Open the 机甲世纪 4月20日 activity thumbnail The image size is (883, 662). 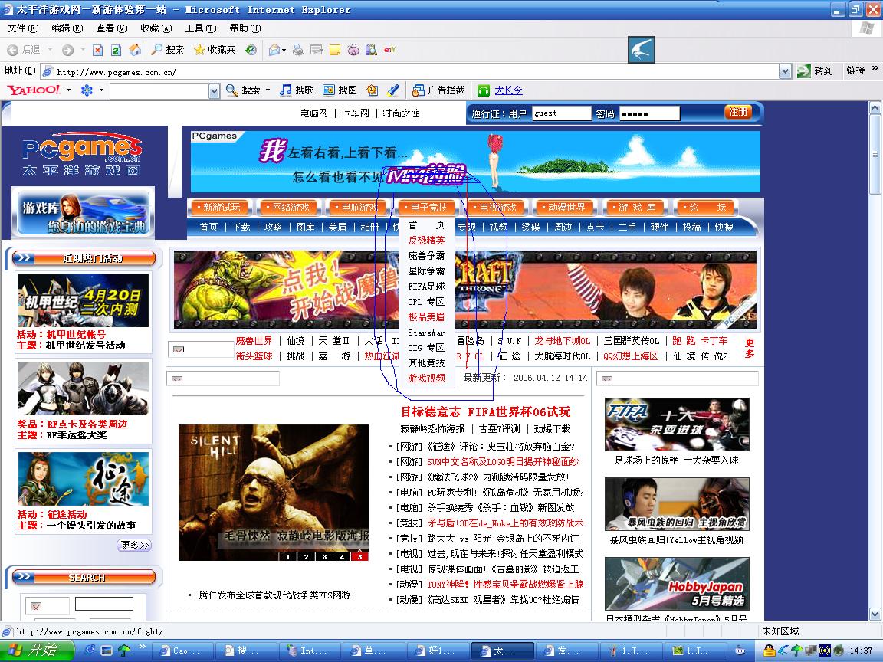click(84, 300)
